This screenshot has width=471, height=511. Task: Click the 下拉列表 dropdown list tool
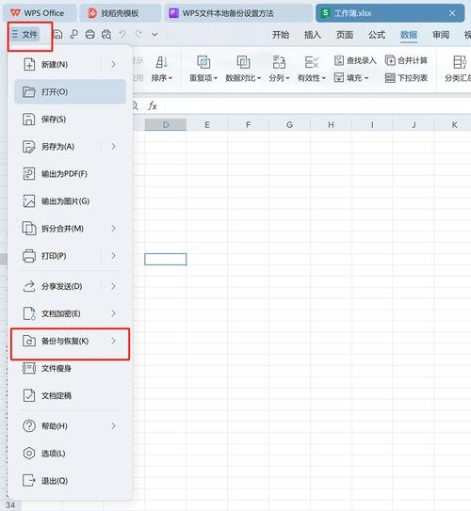pyautogui.click(x=406, y=78)
